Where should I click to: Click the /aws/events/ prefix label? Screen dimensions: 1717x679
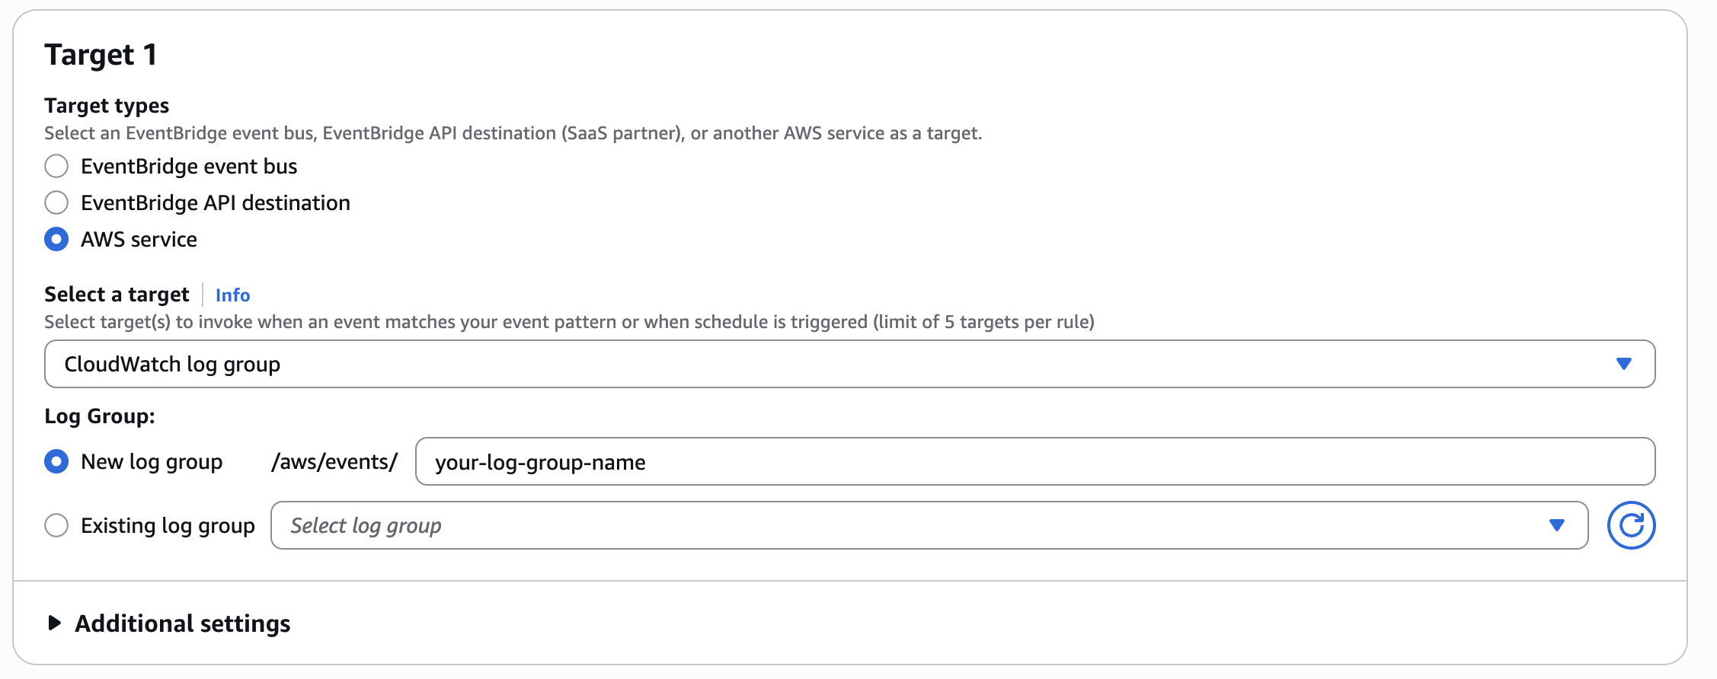tap(334, 461)
